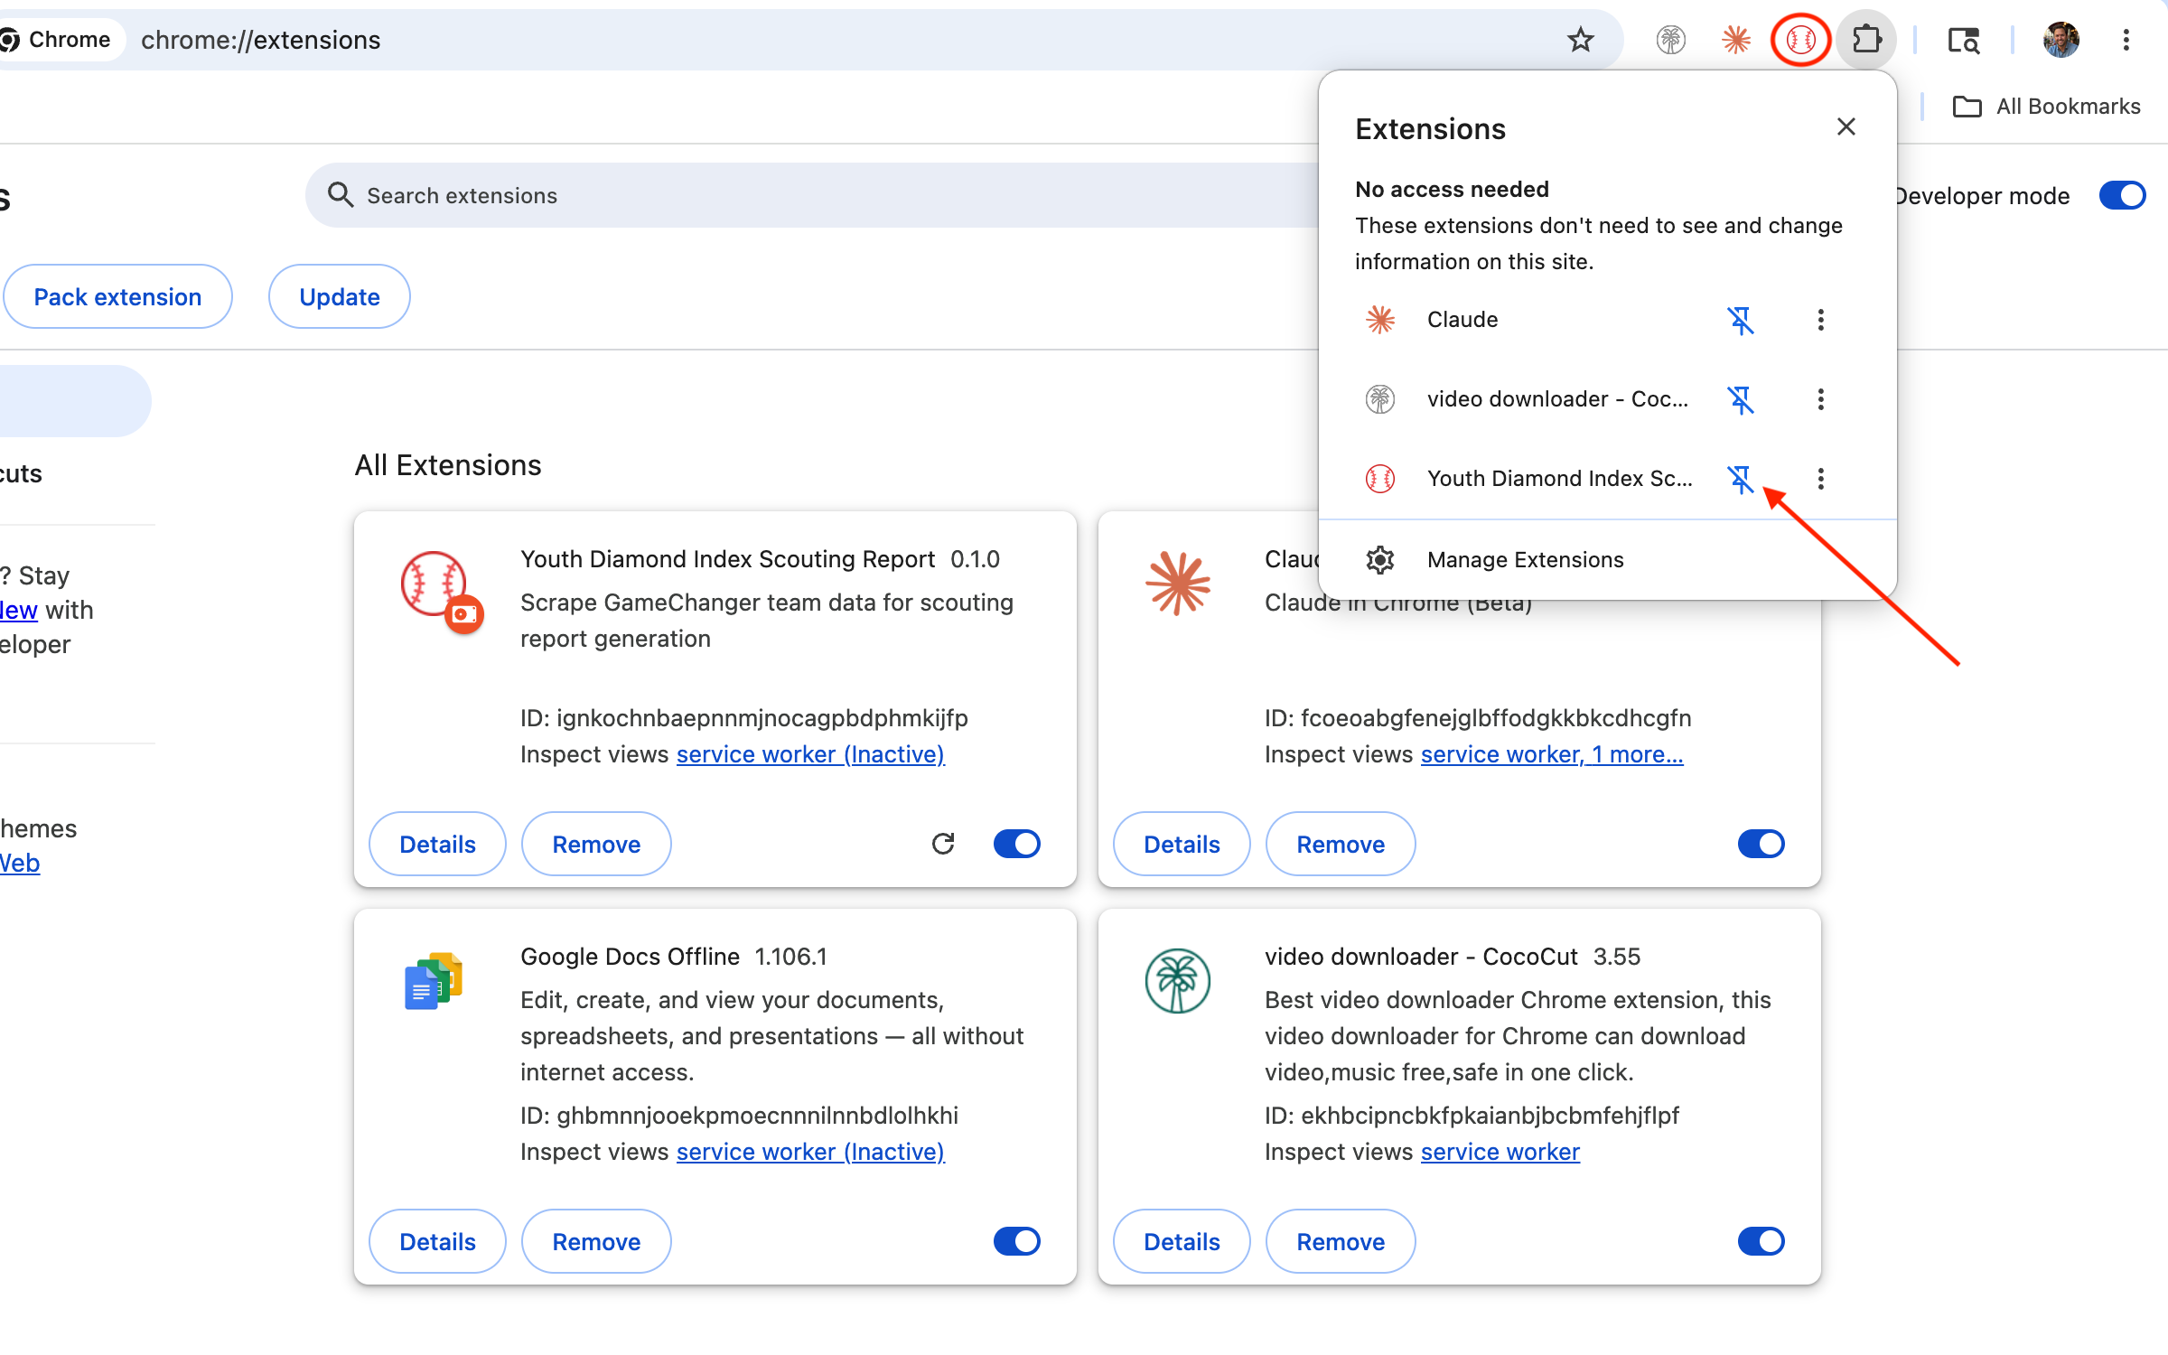This screenshot has width=2168, height=1355.
Task: Click the Update button
Action: click(x=340, y=296)
